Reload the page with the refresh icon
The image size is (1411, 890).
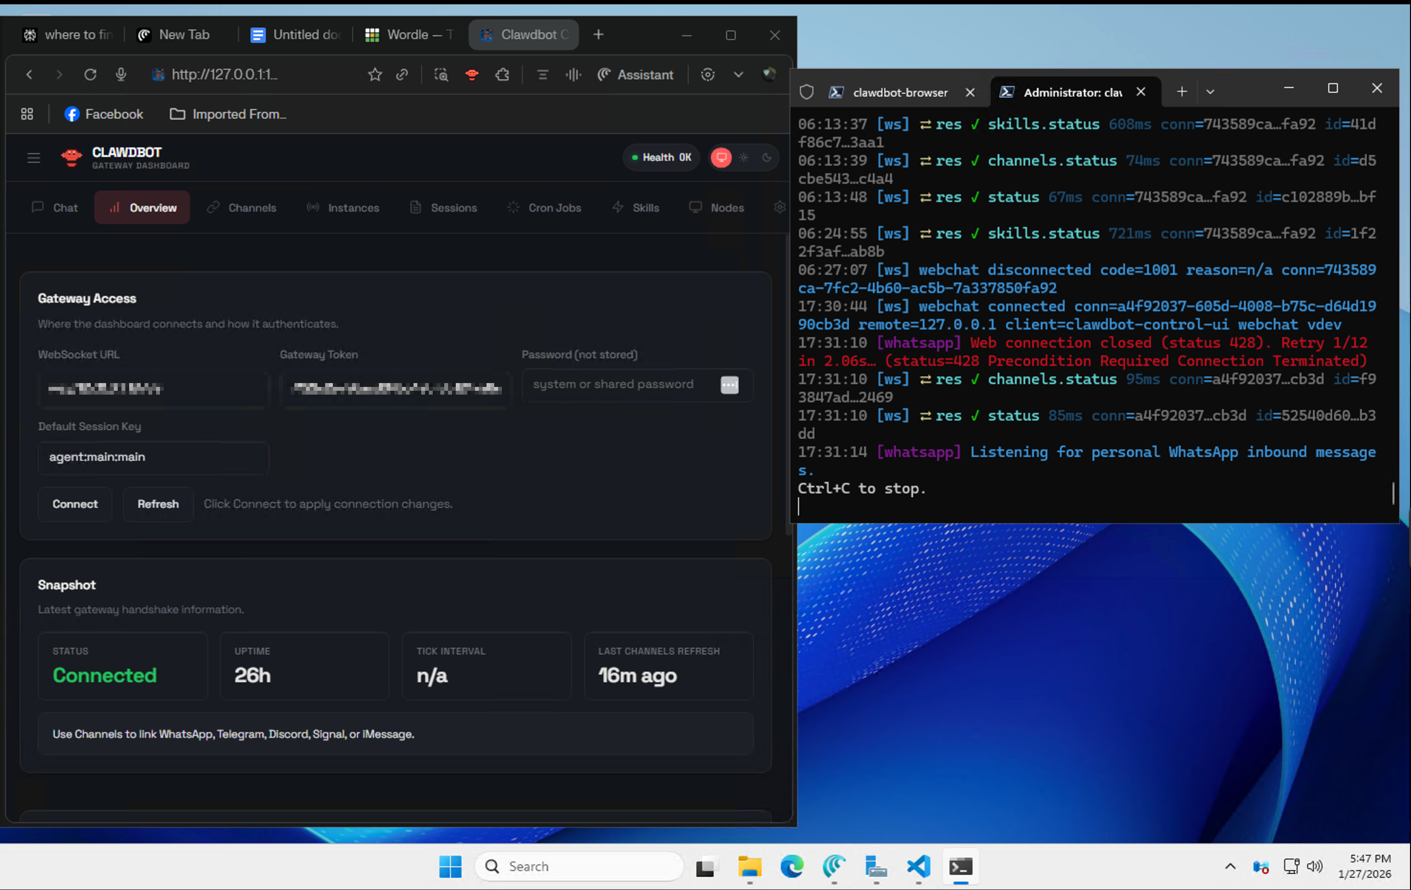click(90, 74)
